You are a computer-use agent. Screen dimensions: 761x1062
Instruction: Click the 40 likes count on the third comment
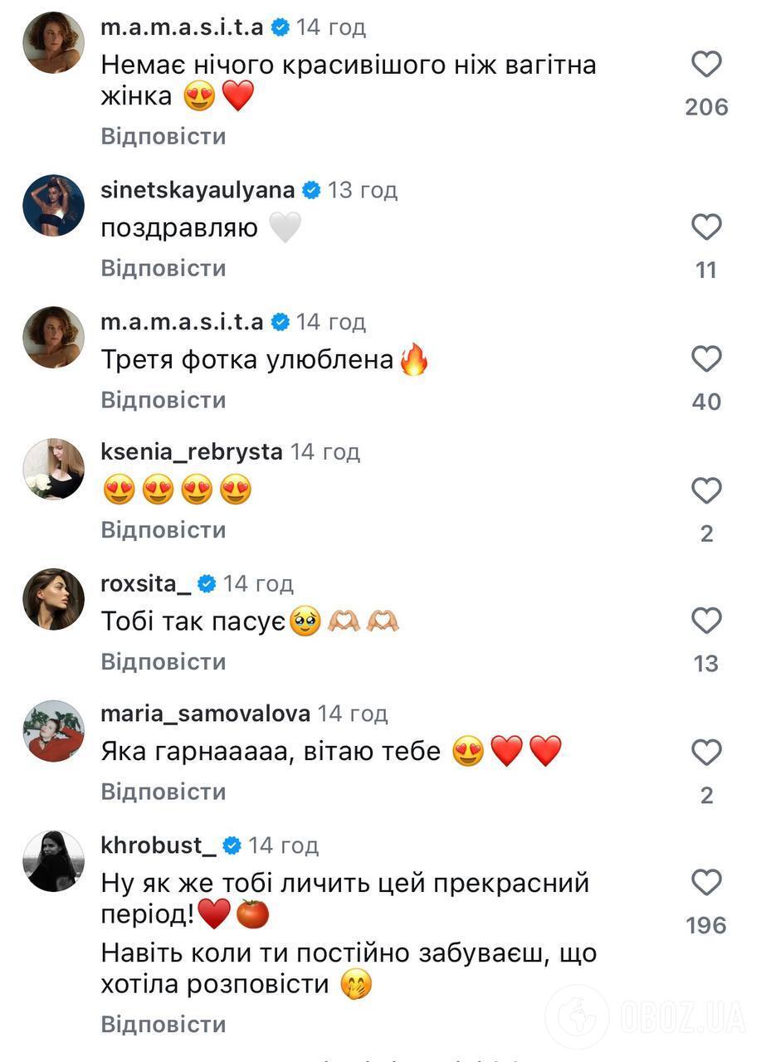pos(705,402)
